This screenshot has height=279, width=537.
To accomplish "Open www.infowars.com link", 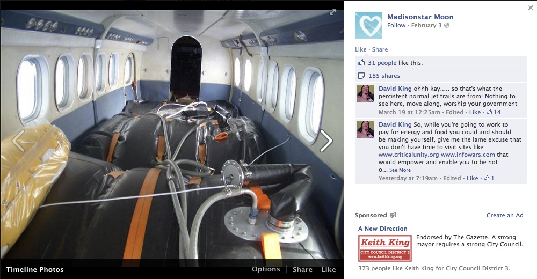I will tap(468, 155).
